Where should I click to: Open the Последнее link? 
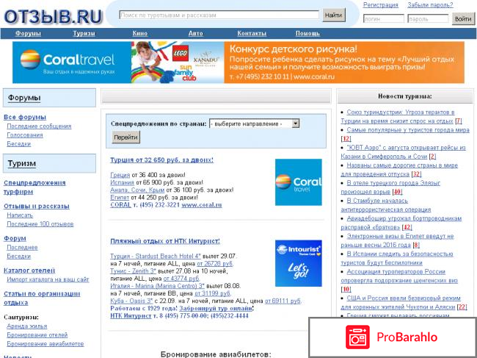[22, 248]
